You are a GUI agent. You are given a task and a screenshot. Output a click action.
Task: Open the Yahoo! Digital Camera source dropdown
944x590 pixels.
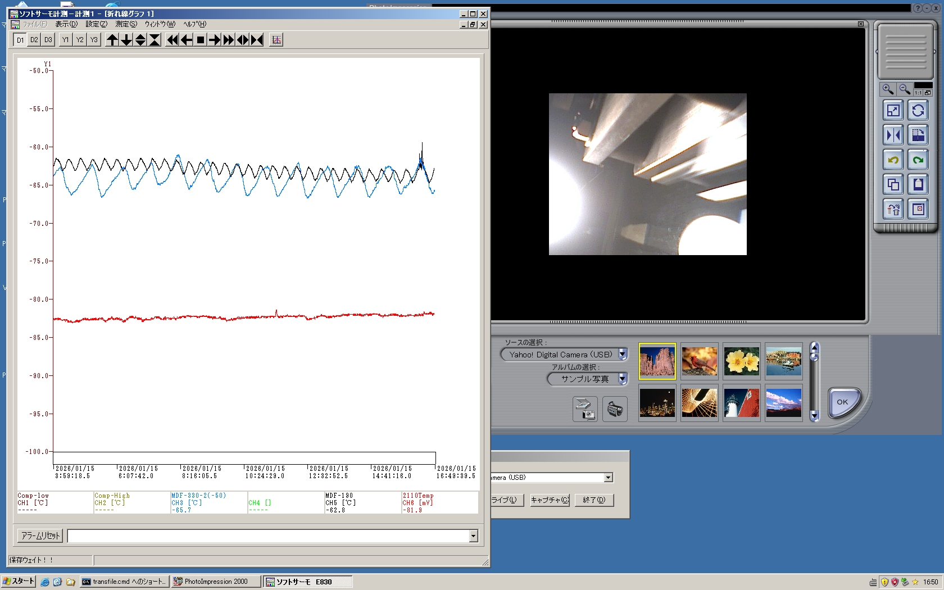click(623, 355)
